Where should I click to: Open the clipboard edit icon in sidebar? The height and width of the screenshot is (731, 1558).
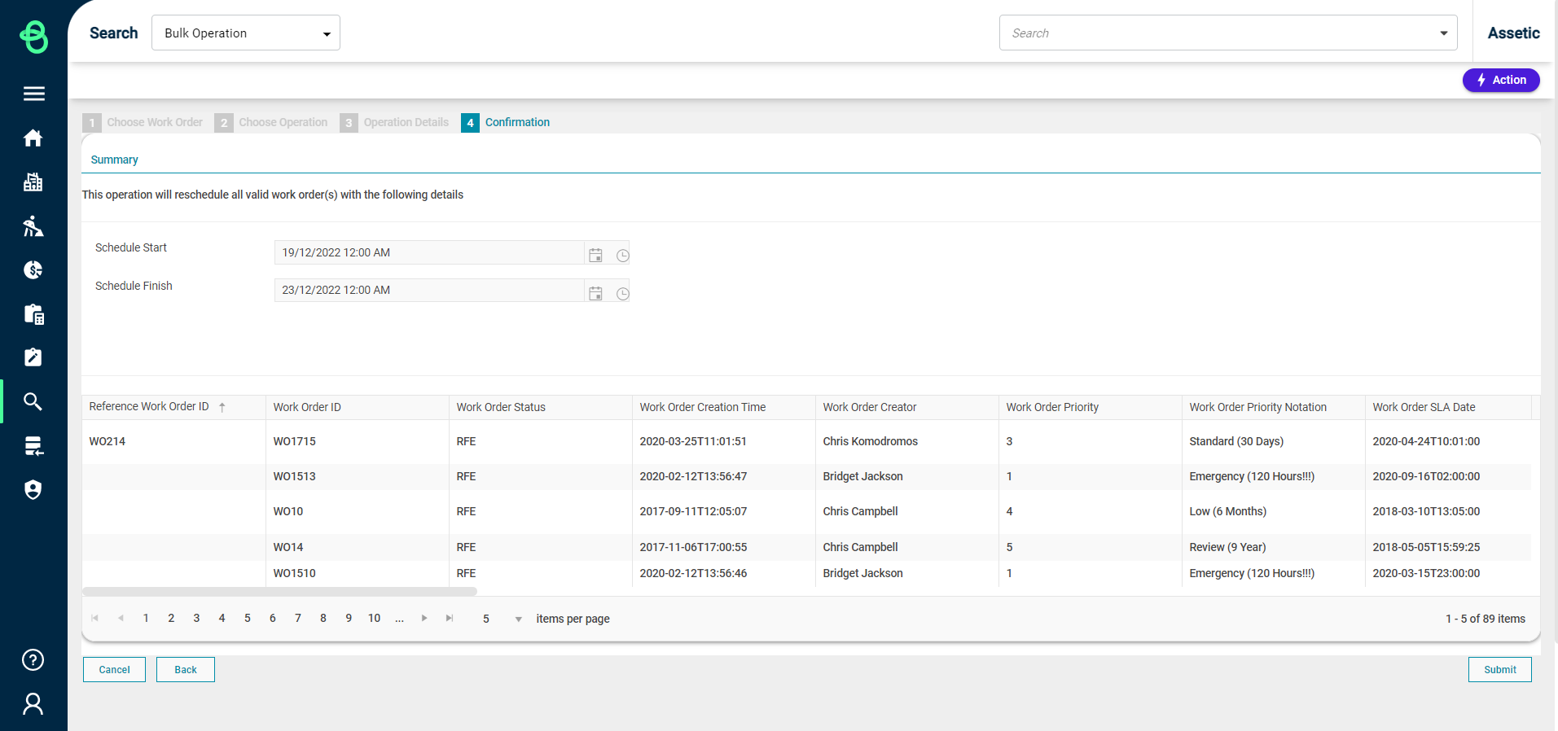click(33, 357)
